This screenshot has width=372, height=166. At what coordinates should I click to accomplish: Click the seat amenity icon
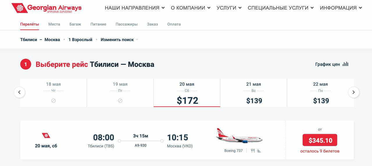coord(259,151)
